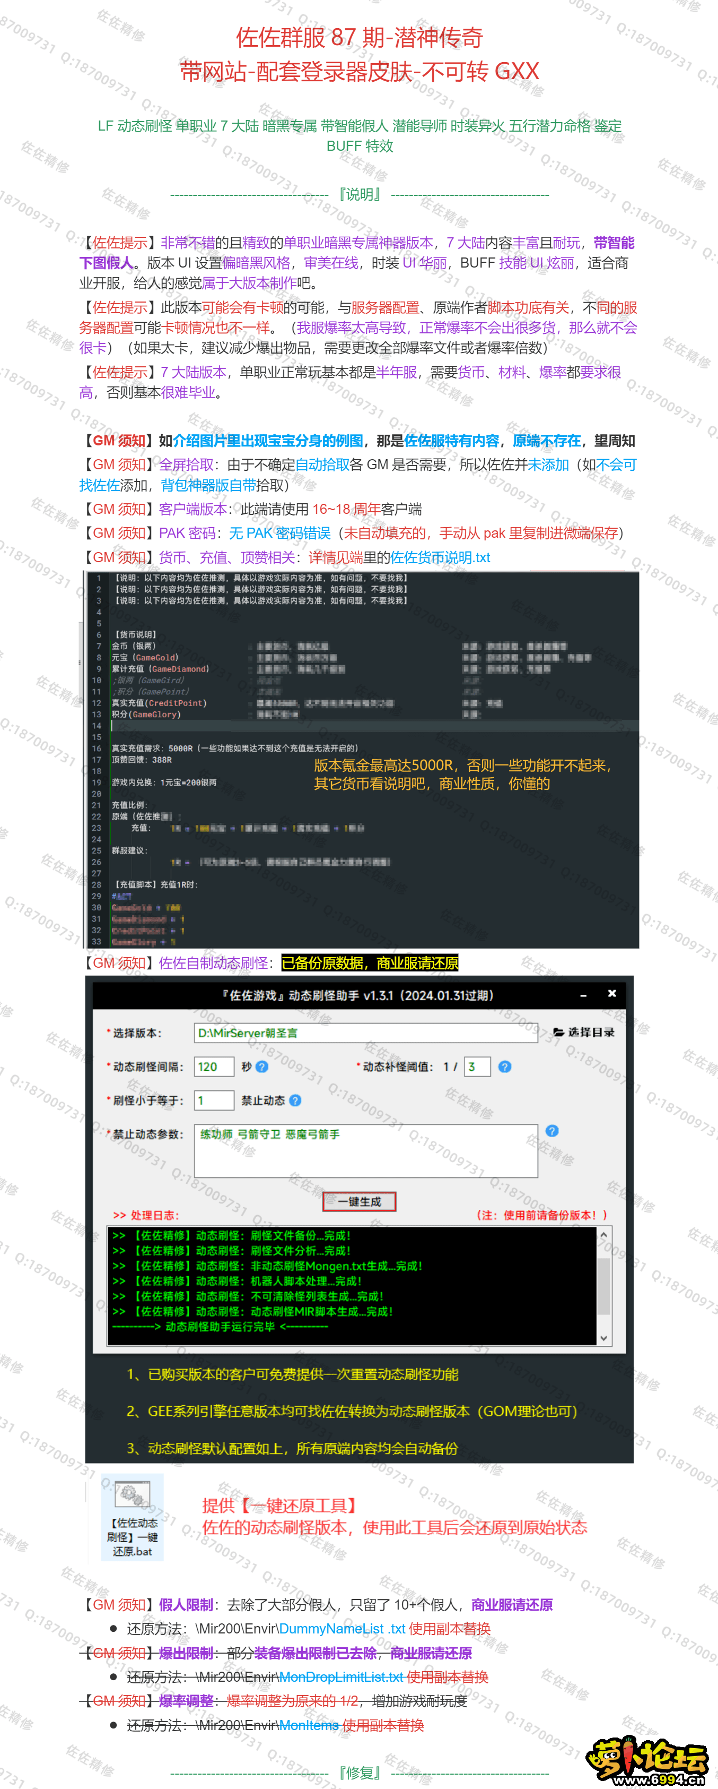Image resolution: width=718 pixels, height=1789 pixels.
Task: Click the help icon next to 动态补怪阈值
Action: point(505,1066)
